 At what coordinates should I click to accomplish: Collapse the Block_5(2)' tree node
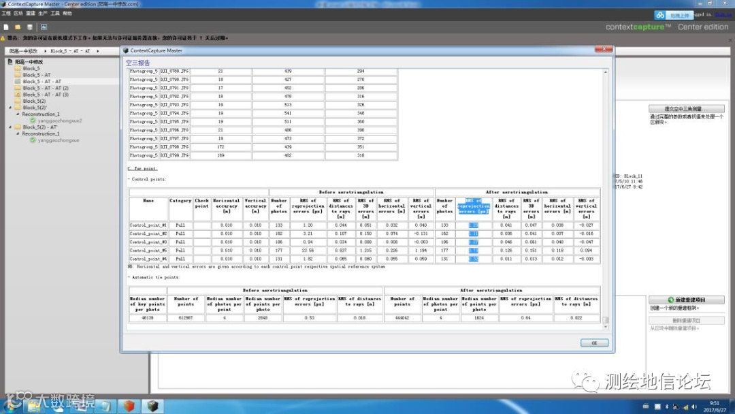10,108
